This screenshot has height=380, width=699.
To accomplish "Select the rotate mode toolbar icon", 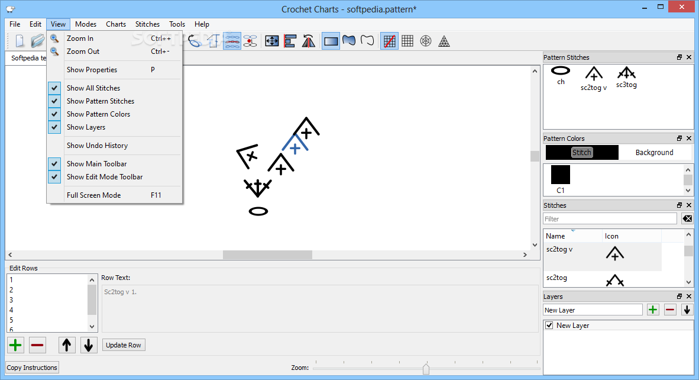I will point(195,41).
